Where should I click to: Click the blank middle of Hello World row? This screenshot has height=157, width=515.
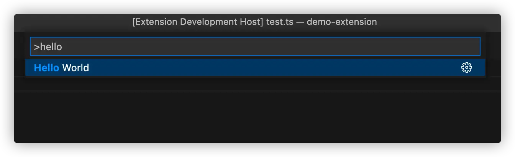268,68
